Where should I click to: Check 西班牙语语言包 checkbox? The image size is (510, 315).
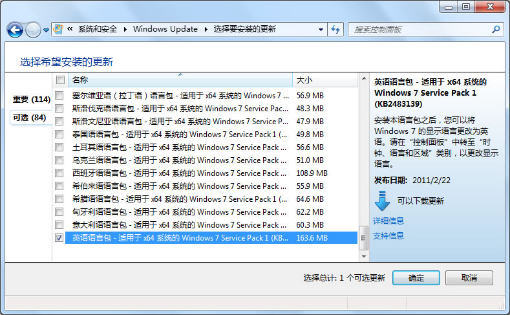point(59,173)
